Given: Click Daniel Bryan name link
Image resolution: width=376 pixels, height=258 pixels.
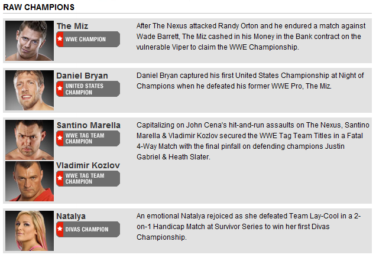Looking at the screenshot, I should click(82, 76).
